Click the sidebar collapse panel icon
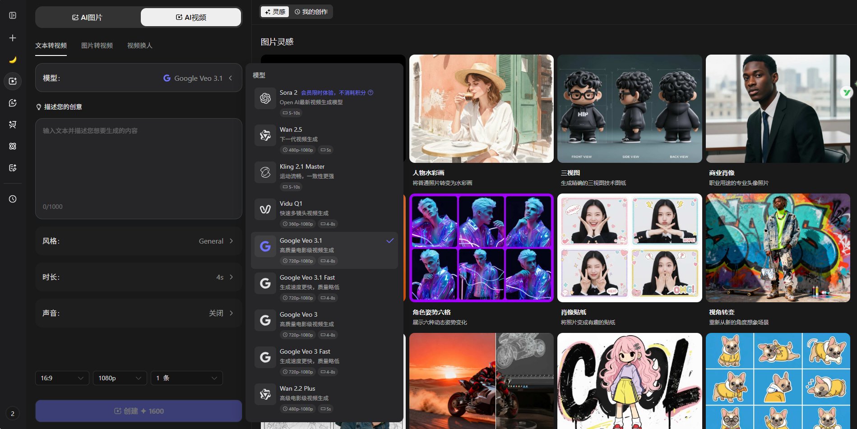Image resolution: width=857 pixels, height=429 pixels. pyautogui.click(x=13, y=15)
